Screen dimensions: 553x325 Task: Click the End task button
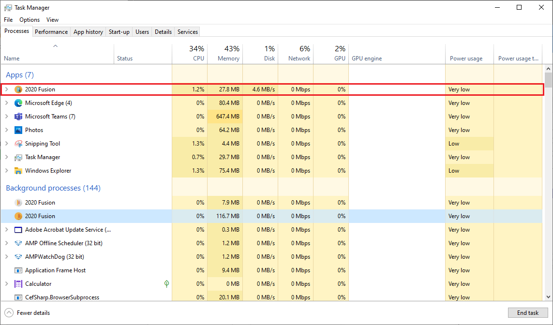(528, 312)
